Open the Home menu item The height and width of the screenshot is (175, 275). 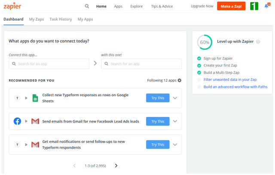point(101,6)
